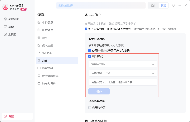The image size is (190, 122).
Task: Click the gear icon beside 设置
Action: coord(5,116)
